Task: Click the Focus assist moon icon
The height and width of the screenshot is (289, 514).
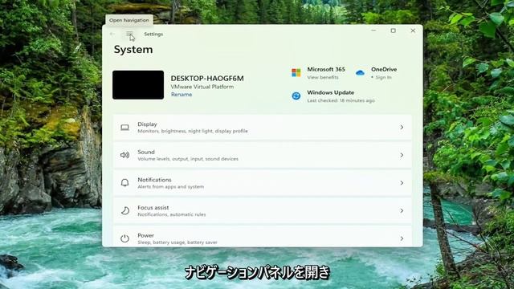Action: click(124, 210)
